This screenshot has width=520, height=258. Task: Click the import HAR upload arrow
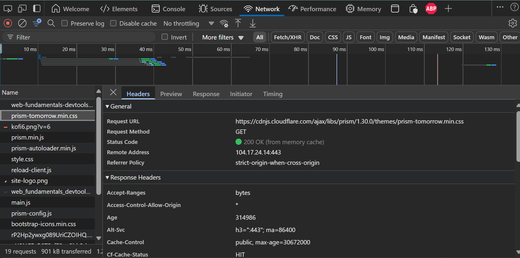point(238,23)
